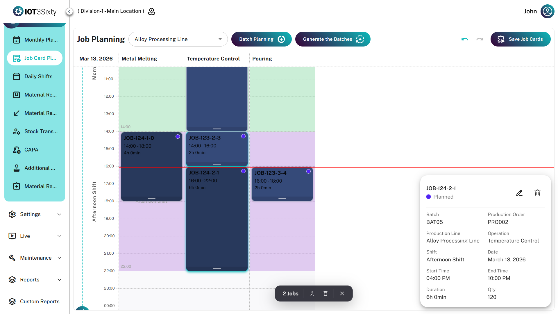Toggle JOB-123-2-3 selection circle
558x314 pixels.
[x=243, y=136]
